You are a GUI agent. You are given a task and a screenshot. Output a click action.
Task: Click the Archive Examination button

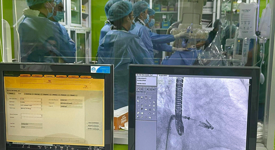pyautogui.click(x=93, y=129)
